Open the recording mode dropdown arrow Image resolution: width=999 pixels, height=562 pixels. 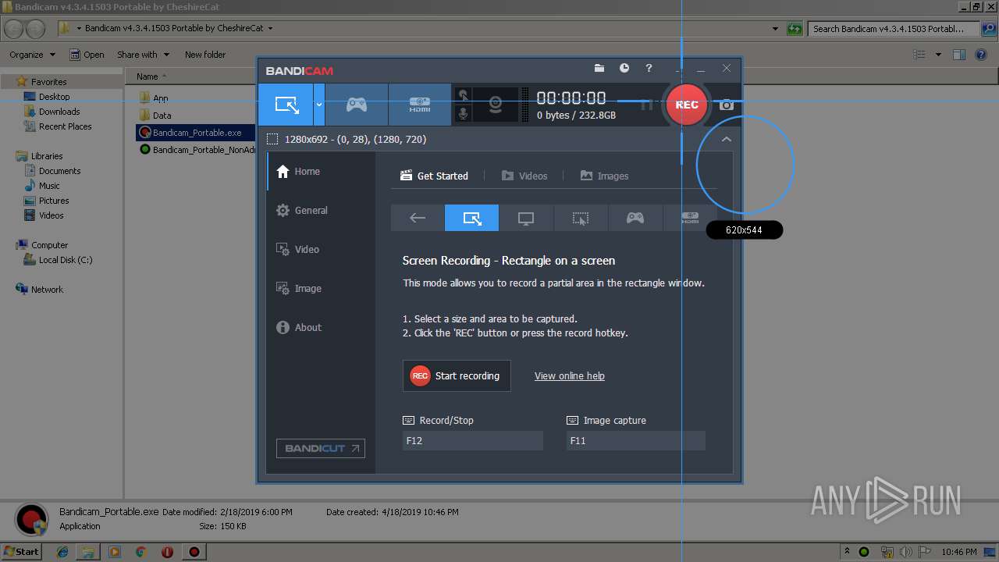(x=319, y=105)
